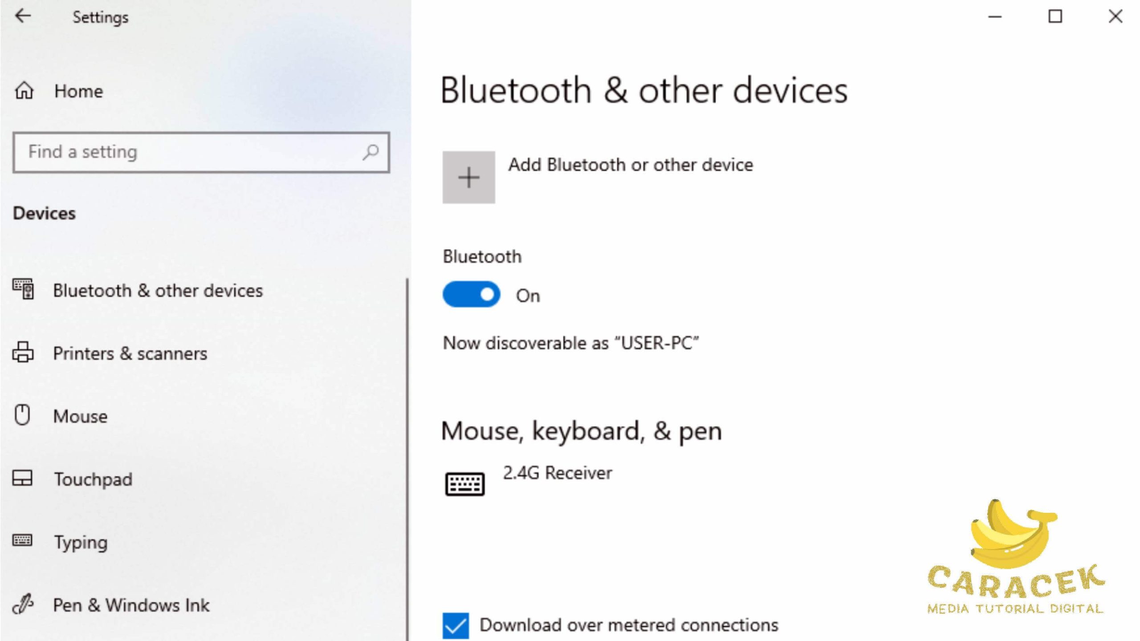Click the Pen & Windows Ink icon

[23, 604]
